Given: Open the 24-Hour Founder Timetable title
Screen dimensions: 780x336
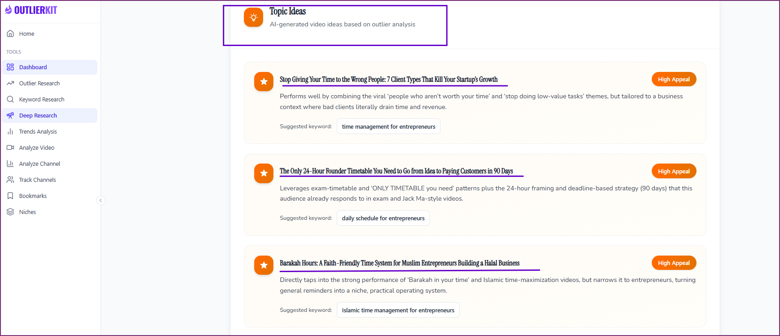Looking at the screenshot, I should (x=396, y=171).
